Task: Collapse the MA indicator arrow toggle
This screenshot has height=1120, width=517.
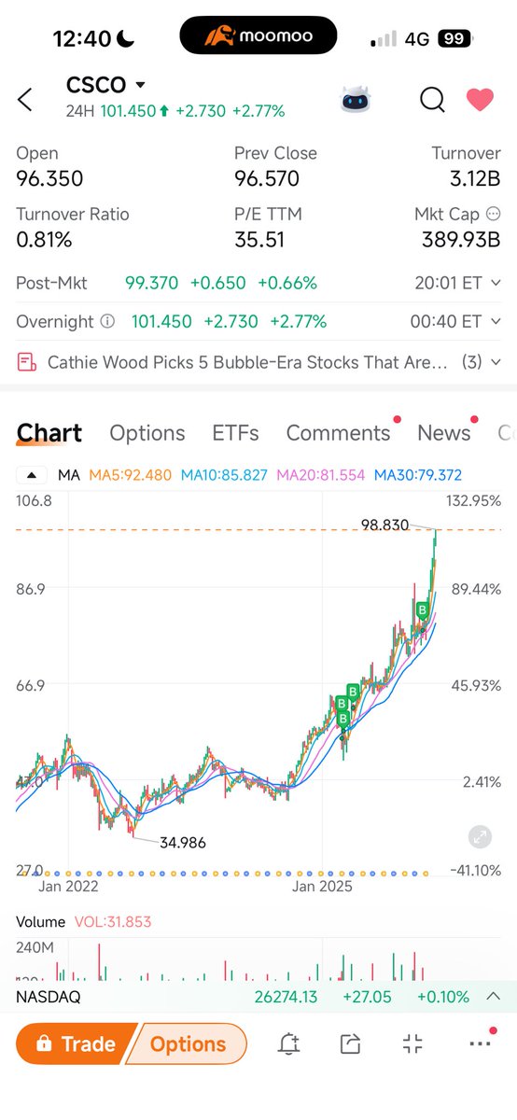Action: click(32, 475)
